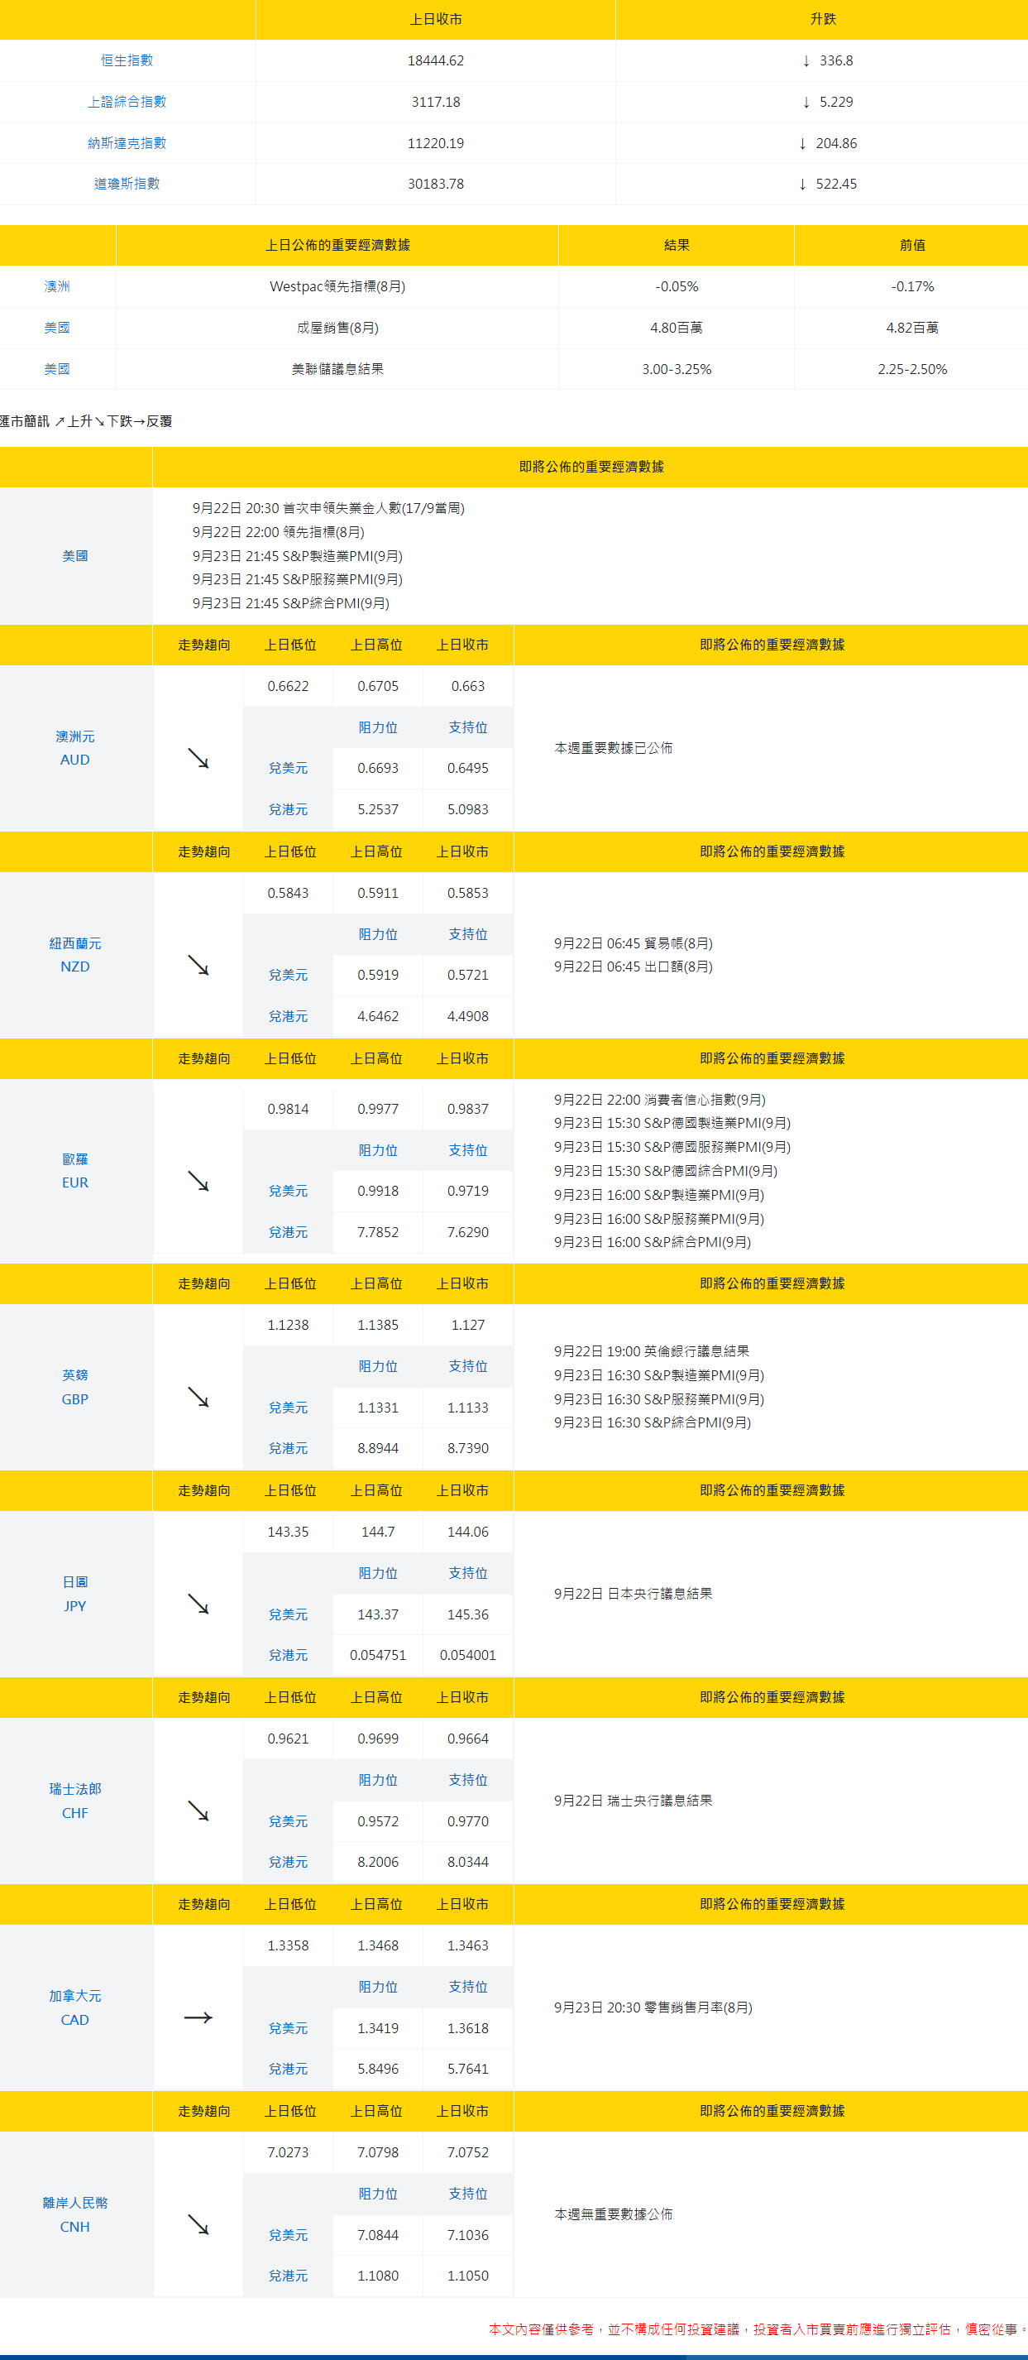Click CHF resistance value 0.9572
Image resolution: width=1028 pixels, height=2360 pixels.
click(x=378, y=1821)
